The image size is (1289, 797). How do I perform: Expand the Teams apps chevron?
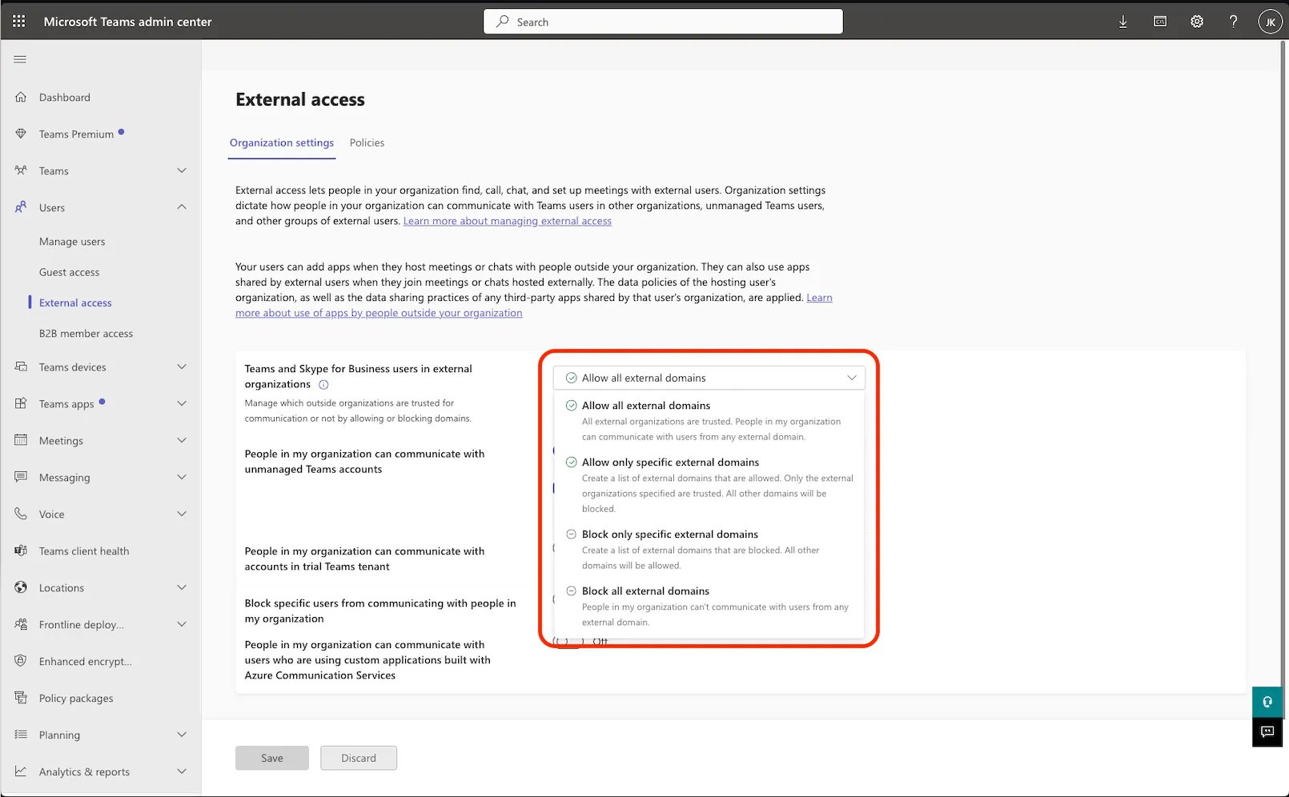pyautogui.click(x=182, y=403)
